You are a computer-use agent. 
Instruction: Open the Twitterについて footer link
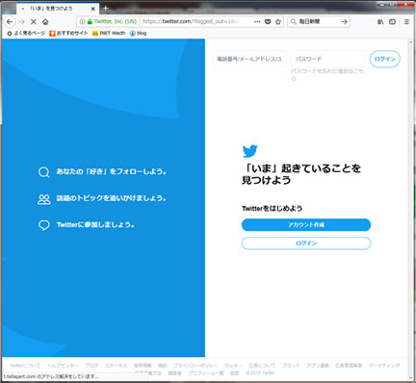point(25,366)
